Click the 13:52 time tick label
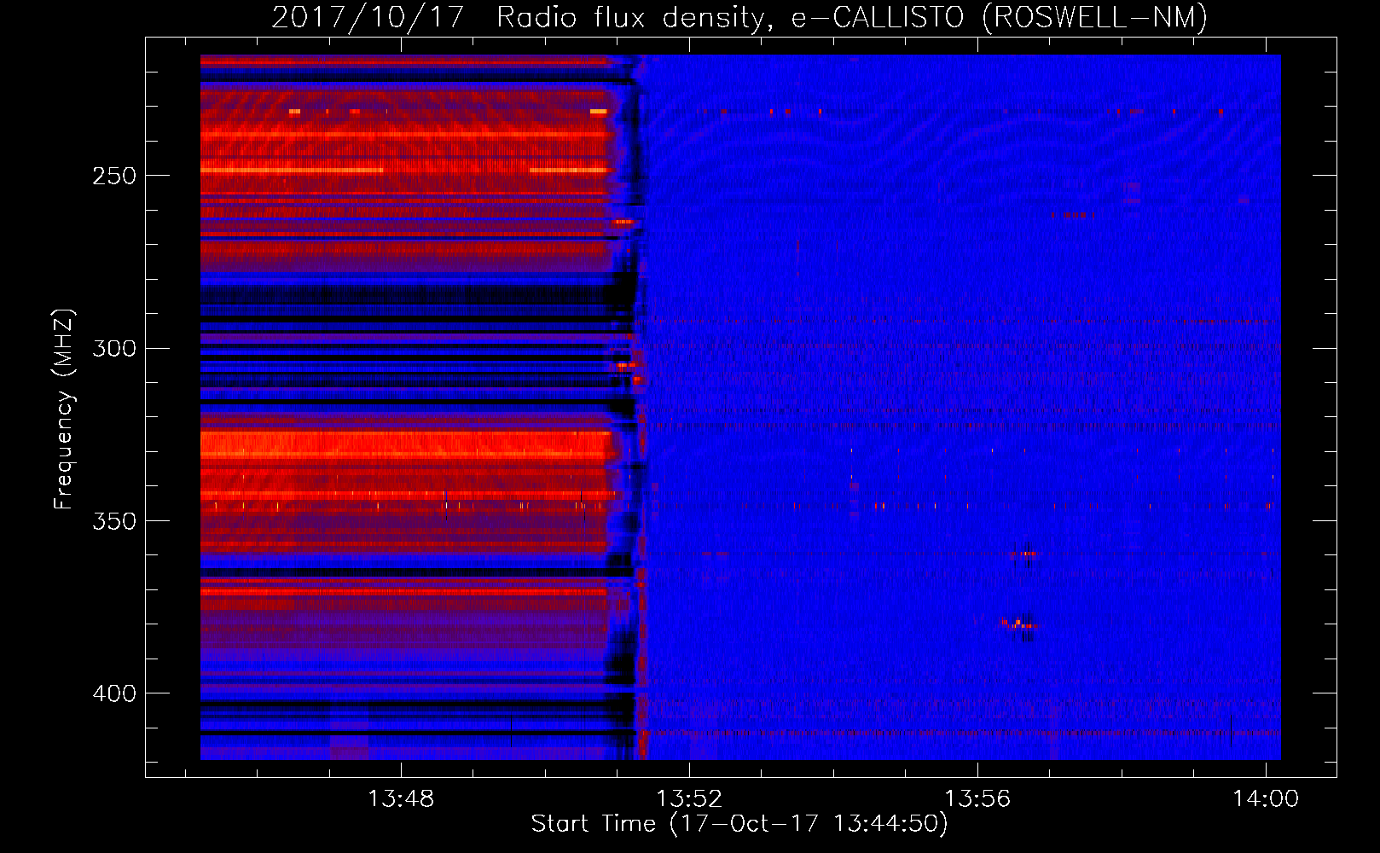Viewport: 1380px width, 853px height. click(689, 798)
